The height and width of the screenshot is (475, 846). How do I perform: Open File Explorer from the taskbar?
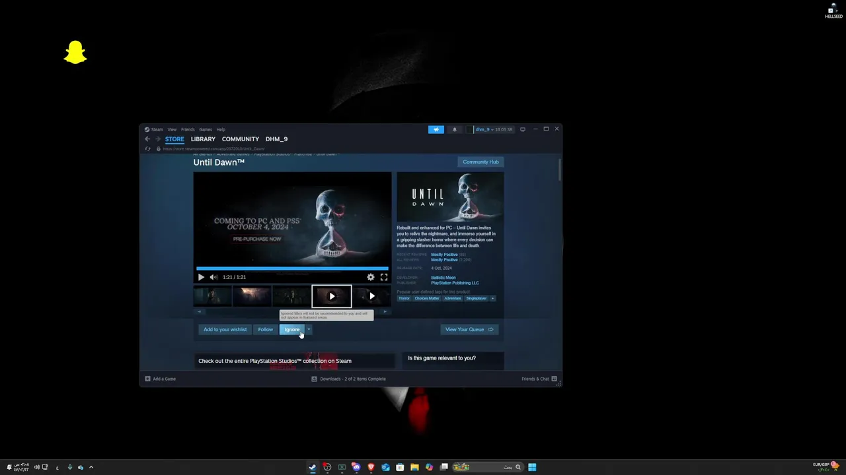tap(414, 467)
